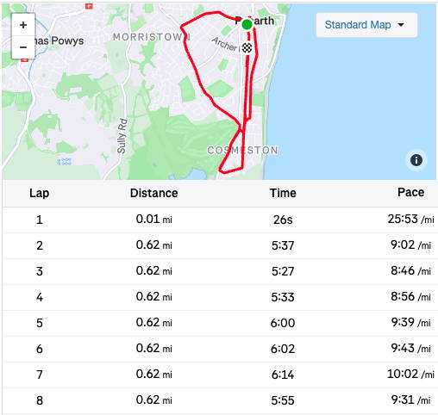Screen dimensions: 438x415
Task: Select lap 8 row with 5:55 time
Action: [220, 400]
